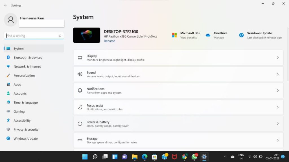Open Privacy & security settings
Image resolution: width=289 pixels, height=162 pixels.
(x=26, y=129)
